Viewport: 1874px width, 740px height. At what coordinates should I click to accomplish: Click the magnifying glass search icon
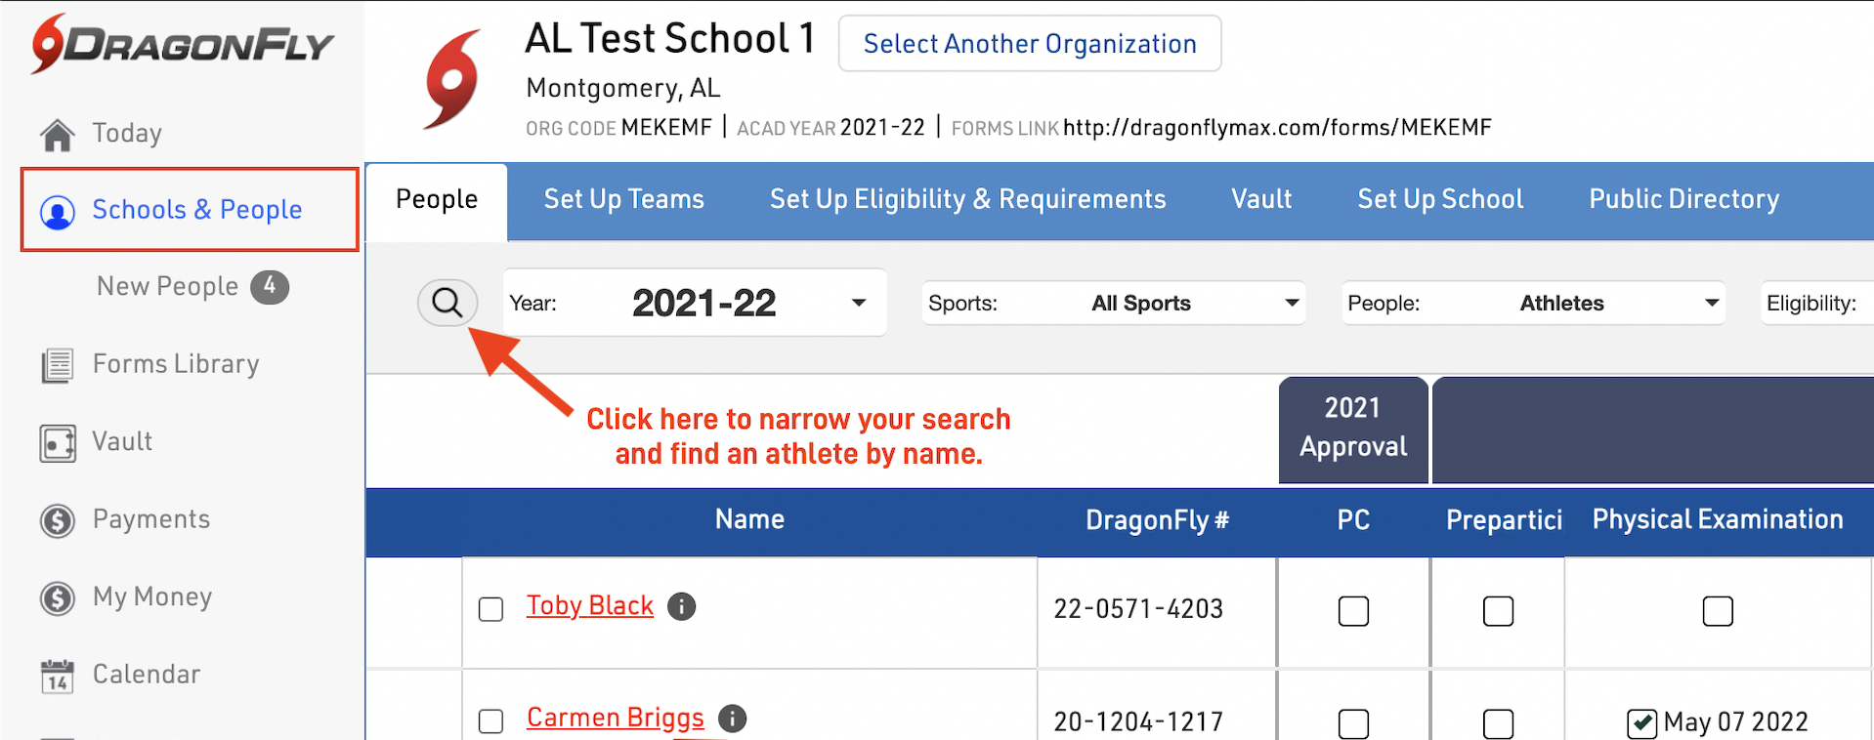click(447, 303)
